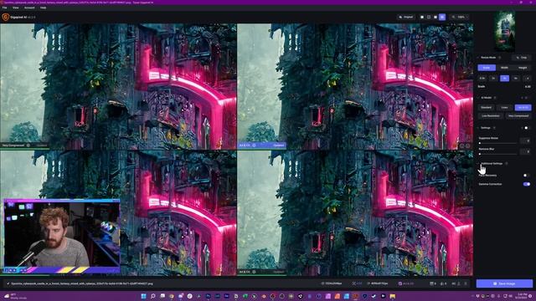This screenshot has height=301, width=536.
Task: Click the taskbar clock and date
Action: [522, 296]
